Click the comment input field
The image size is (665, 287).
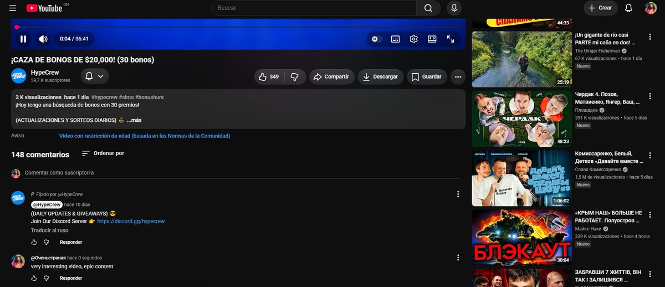coord(241,173)
